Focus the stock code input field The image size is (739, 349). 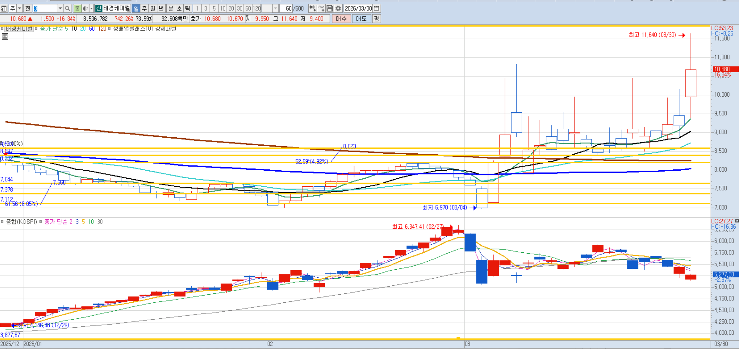[x=45, y=9]
